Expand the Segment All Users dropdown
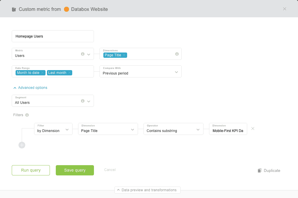298x198 pixels. point(89,101)
